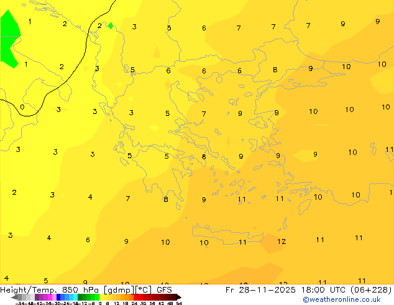Click the cyan legend swatch near -18

coord(75,297)
